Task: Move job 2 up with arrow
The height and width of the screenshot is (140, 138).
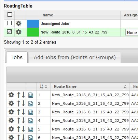Action: pyautogui.click(x=18, y=103)
